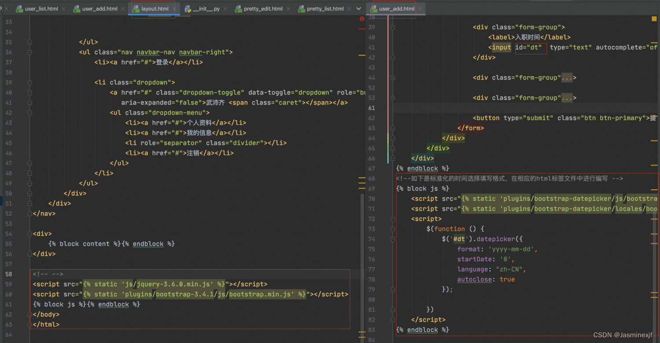Collapse the script block at line 72
This screenshot has height=343, width=660.
[x=392, y=219]
